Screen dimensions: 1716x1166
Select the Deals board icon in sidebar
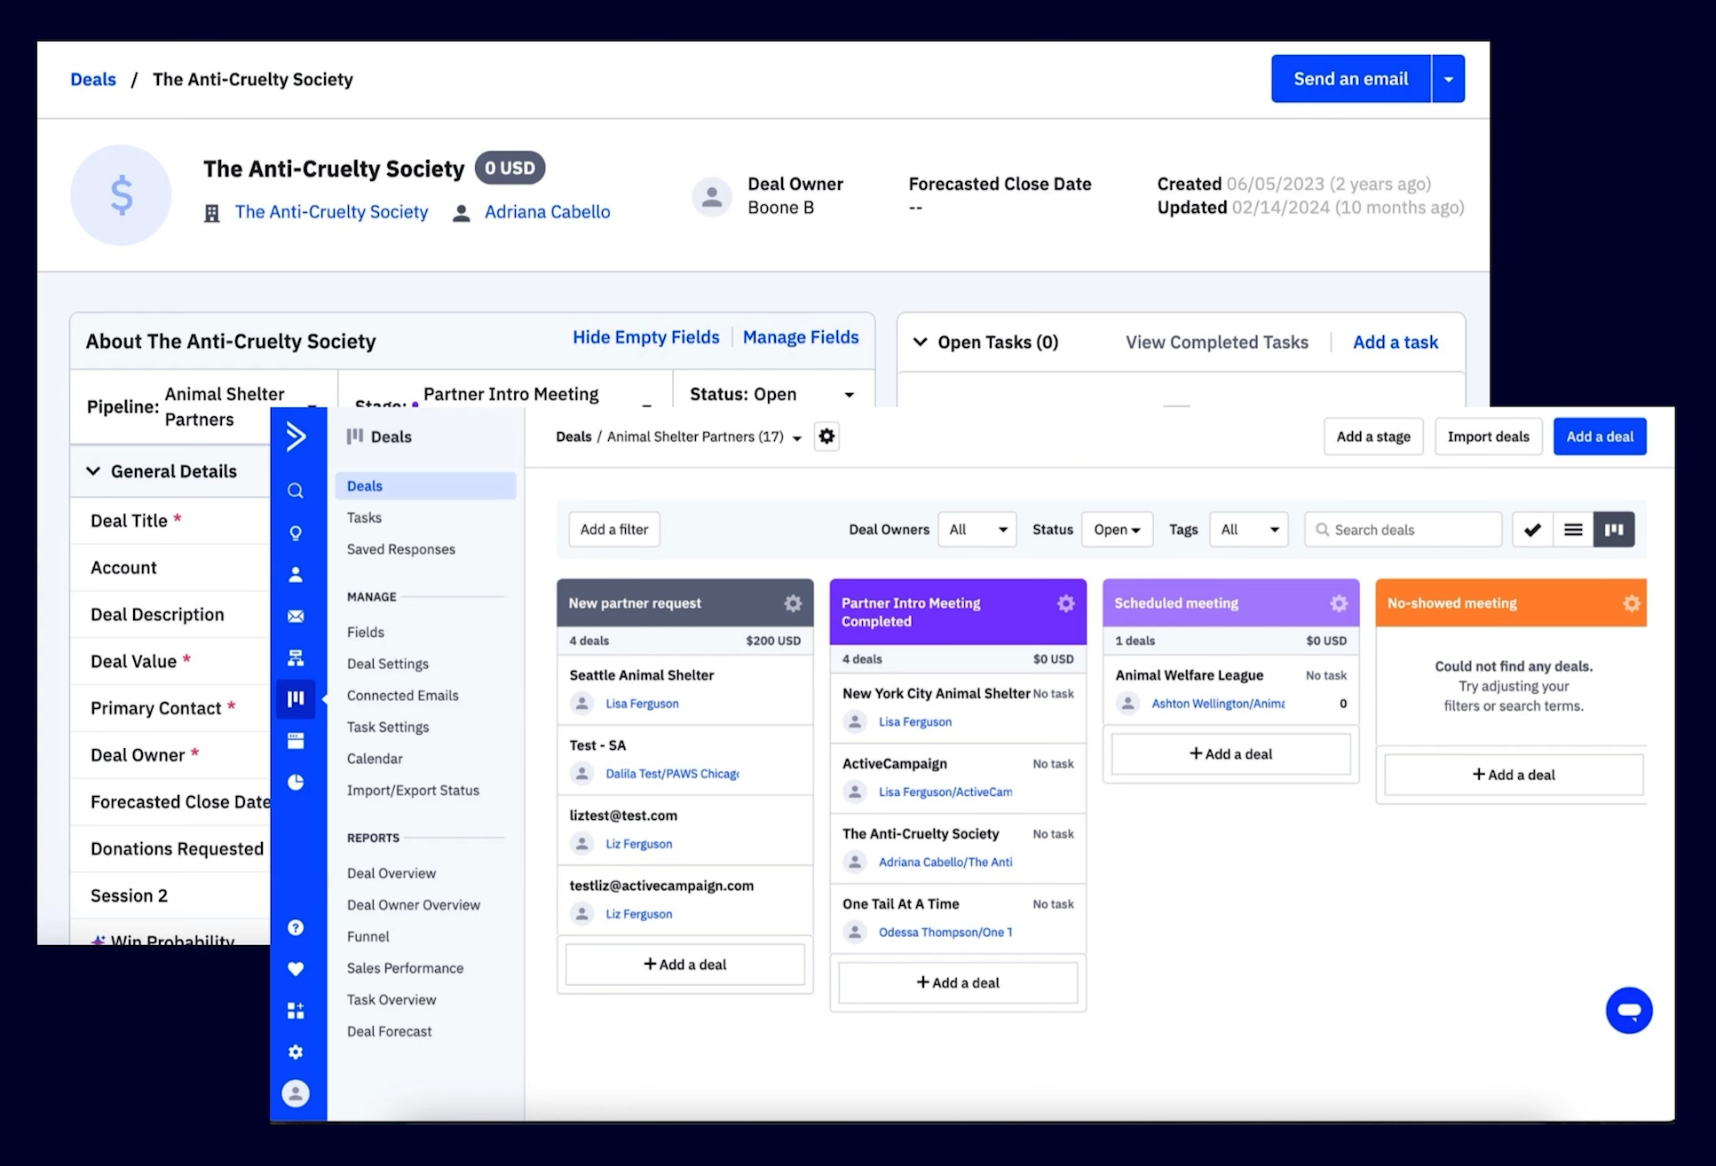pos(296,698)
